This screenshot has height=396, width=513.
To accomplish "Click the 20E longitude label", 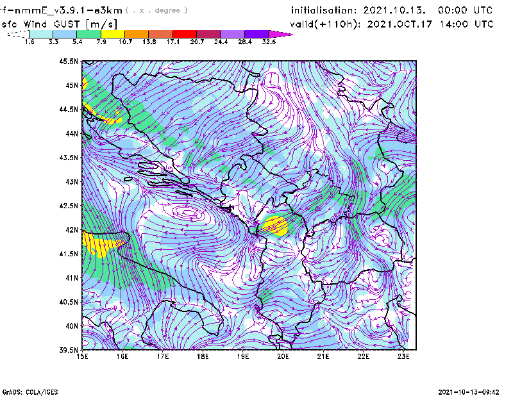I will (x=283, y=356).
